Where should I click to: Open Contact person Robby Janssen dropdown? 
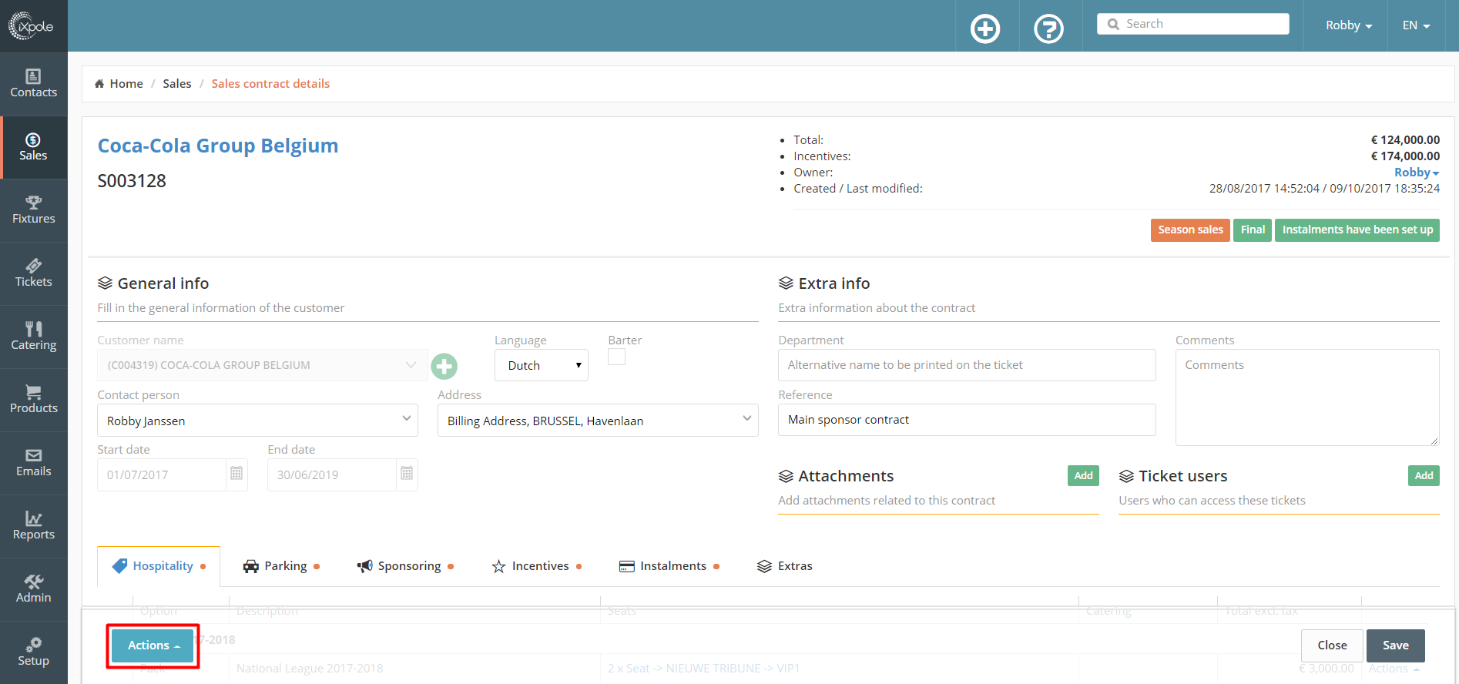click(x=257, y=421)
